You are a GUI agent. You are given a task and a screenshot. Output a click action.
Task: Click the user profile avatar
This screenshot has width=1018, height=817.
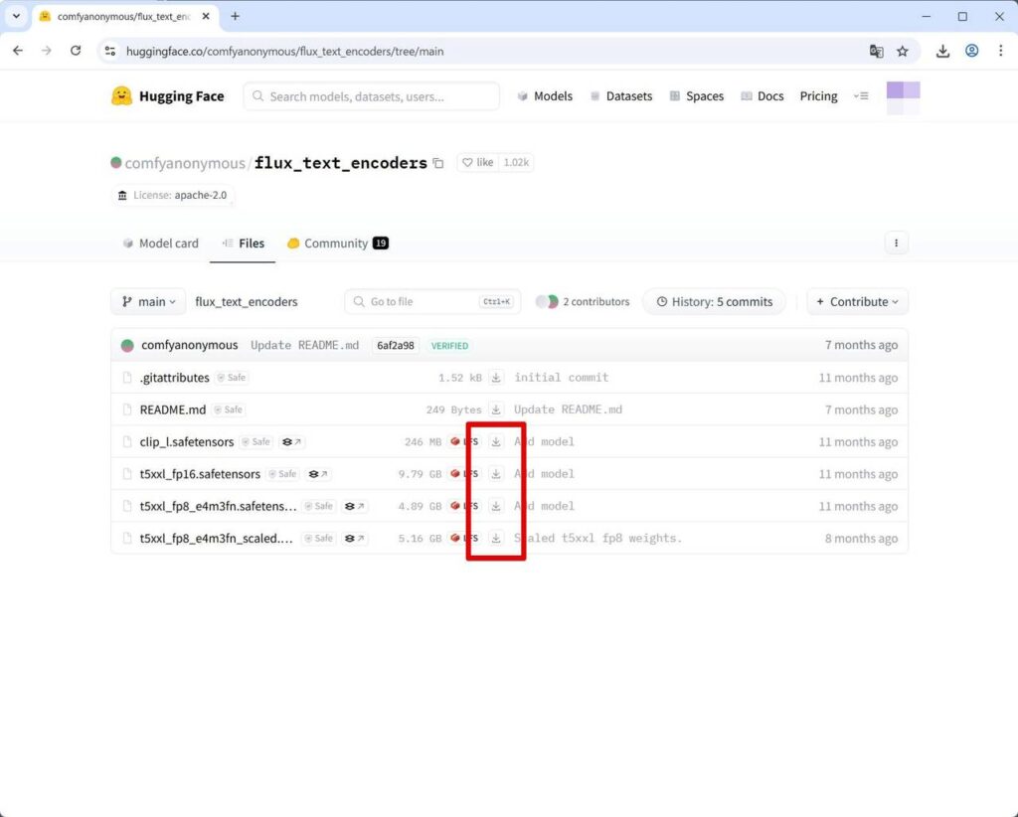[903, 96]
